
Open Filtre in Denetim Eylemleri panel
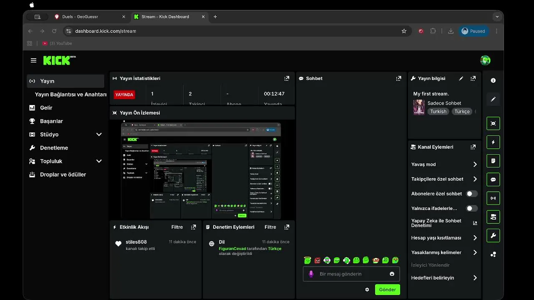point(270,227)
